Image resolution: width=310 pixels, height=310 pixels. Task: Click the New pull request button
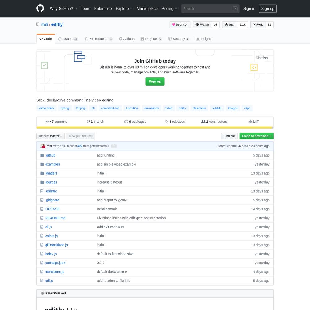pos(81,136)
